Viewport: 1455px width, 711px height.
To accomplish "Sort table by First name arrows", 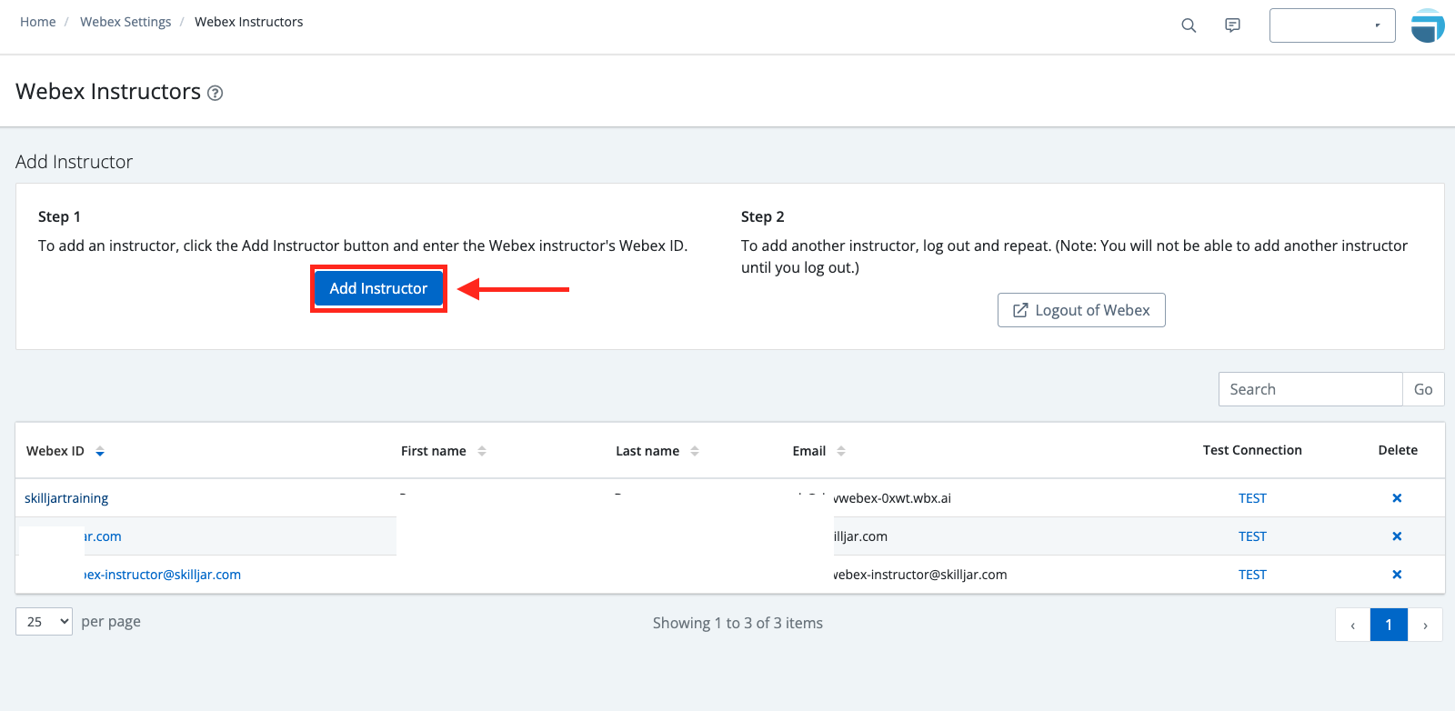I will (x=482, y=451).
